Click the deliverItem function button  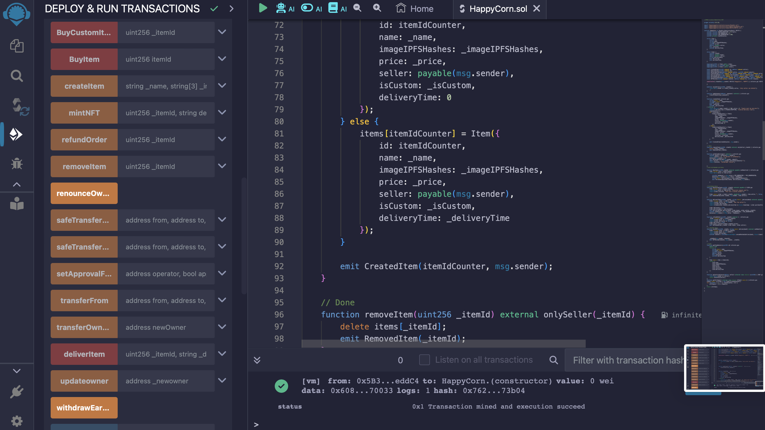(x=84, y=354)
